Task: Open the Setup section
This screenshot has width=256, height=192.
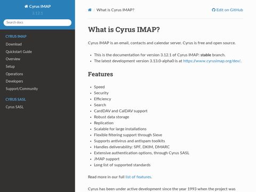Action: click(x=10, y=67)
